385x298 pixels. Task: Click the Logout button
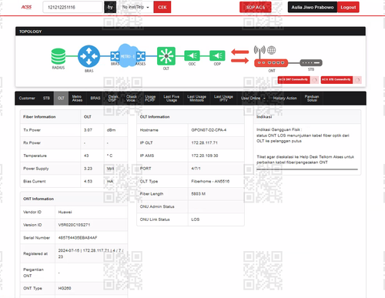(x=348, y=7)
